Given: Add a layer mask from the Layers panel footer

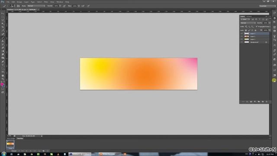Looking at the screenshot, I should tap(251, 102).
